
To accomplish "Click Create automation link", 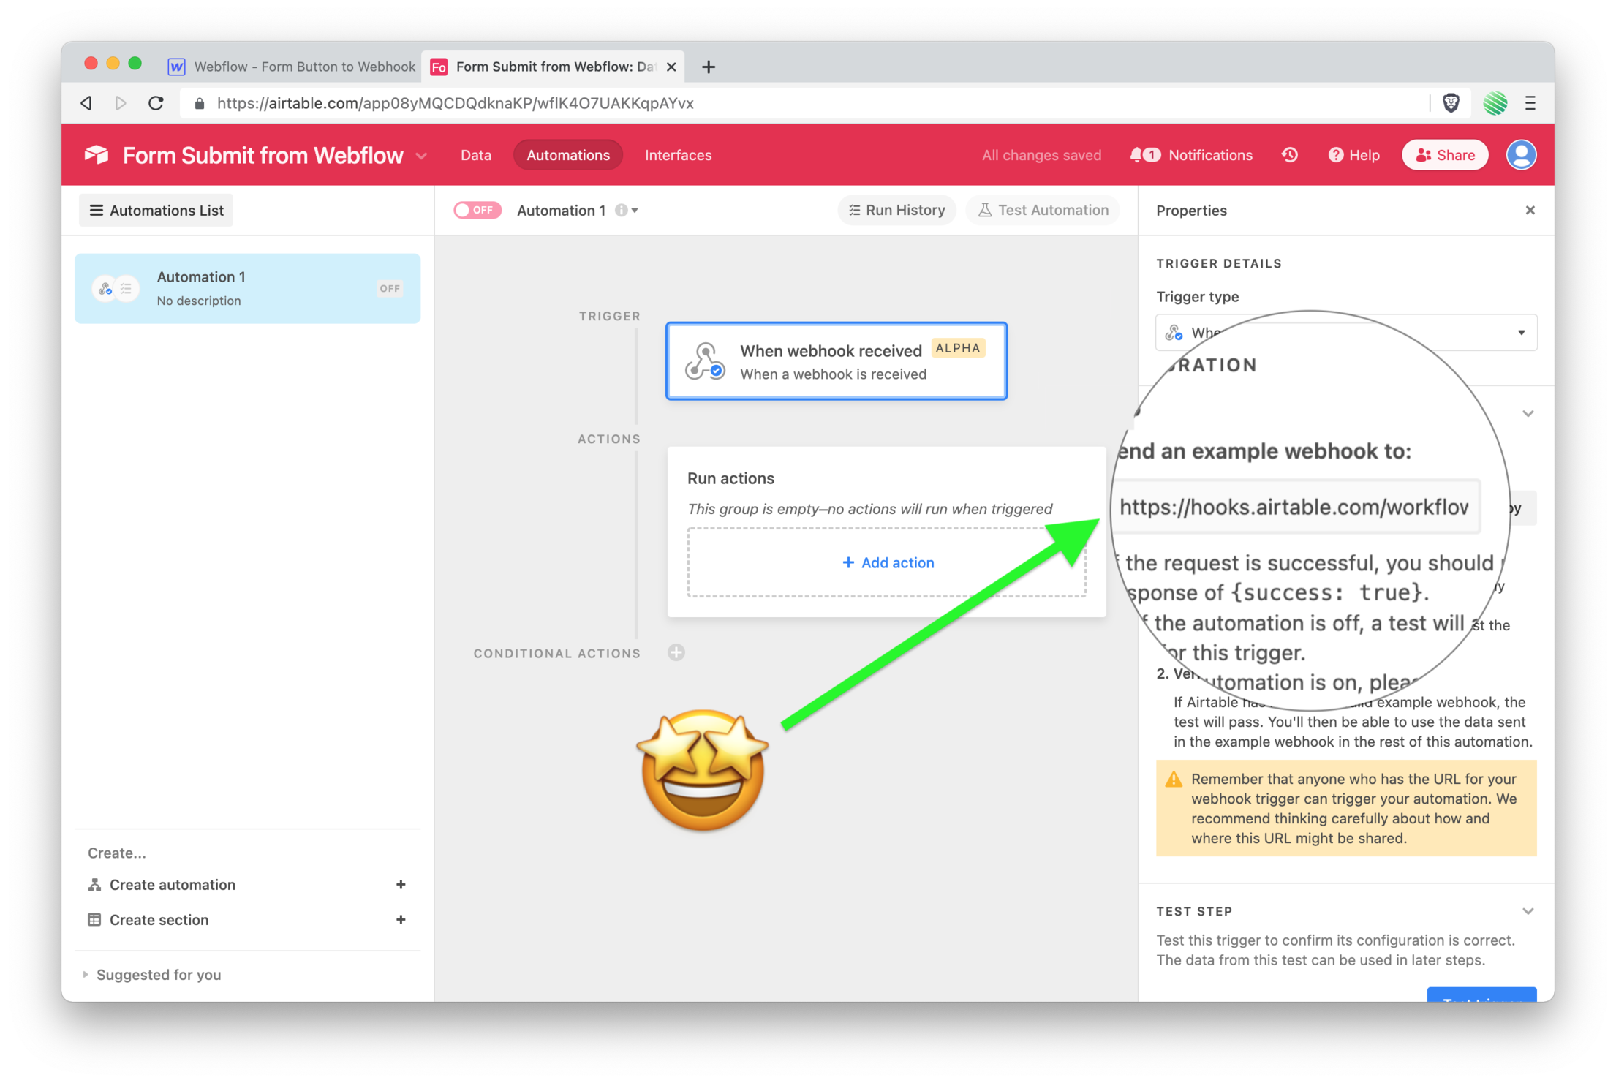I will pos(172,883).
